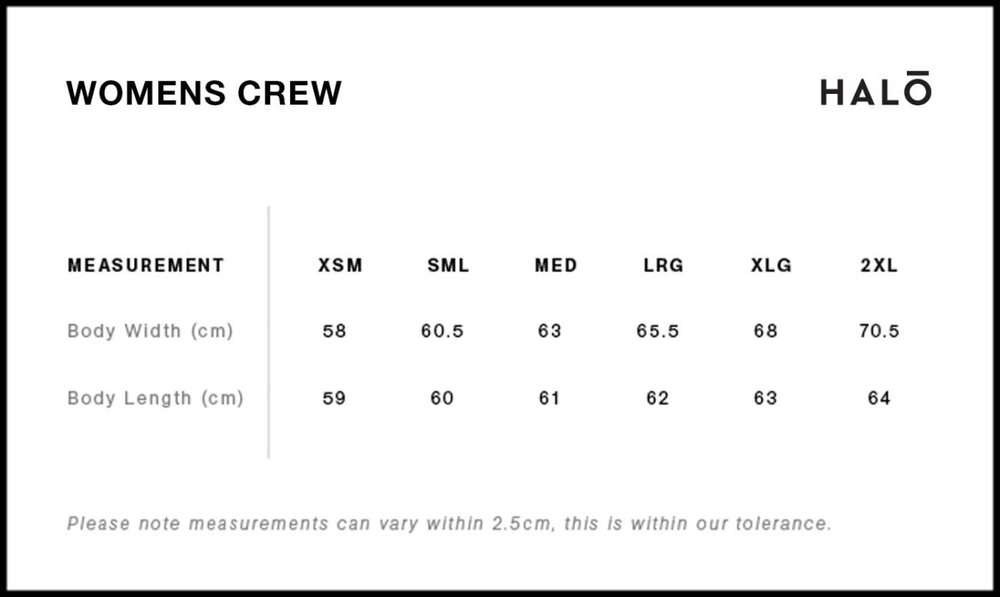Click the XSM body length value 59

[335, 398]
